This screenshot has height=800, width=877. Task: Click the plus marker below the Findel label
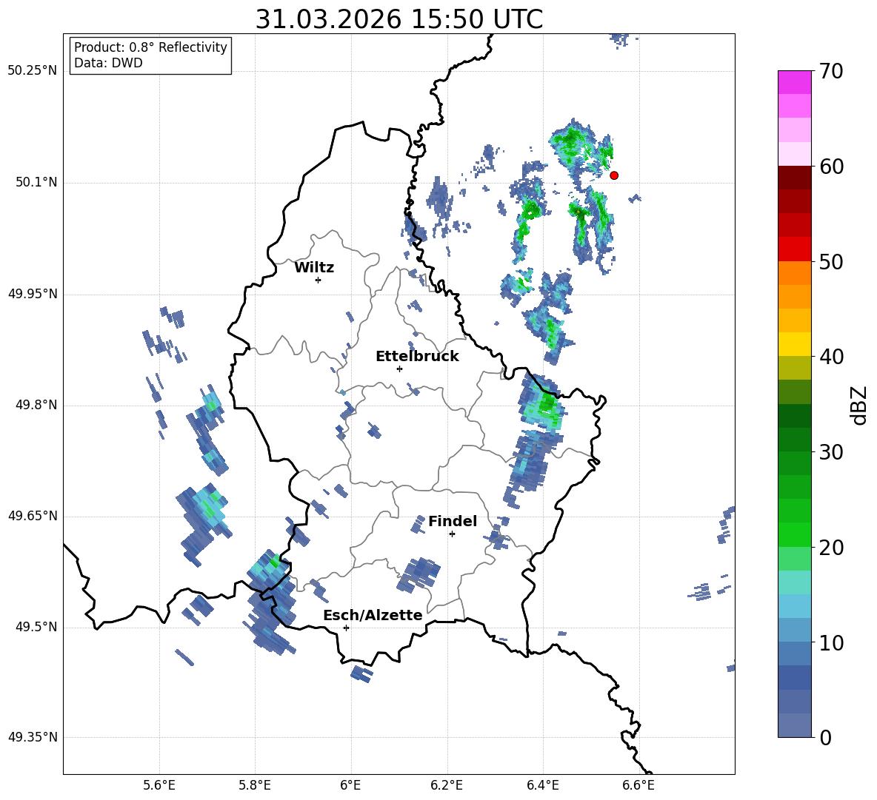[452, 534]
